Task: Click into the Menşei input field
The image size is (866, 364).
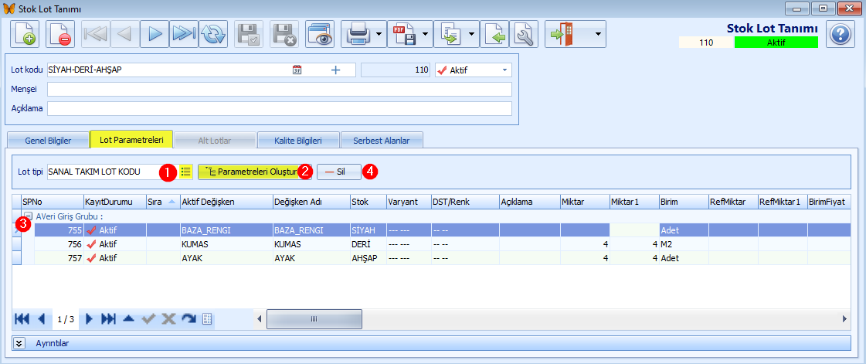Action: (x=280, y=89)
